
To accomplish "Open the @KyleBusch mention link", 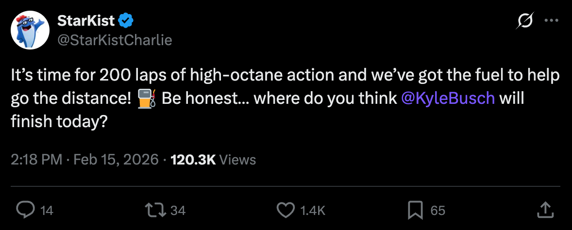I will [448, 98].
